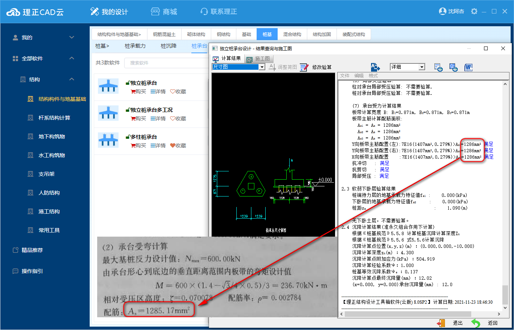Click the user avatar icon for 沈阿杏

[442, 11]
